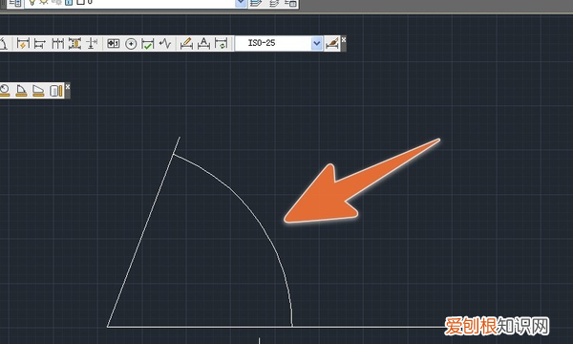The height and width of the screenshot is (344, 573).
Task: Select the measure Angle tool
Action: click(x=21, y=90)
